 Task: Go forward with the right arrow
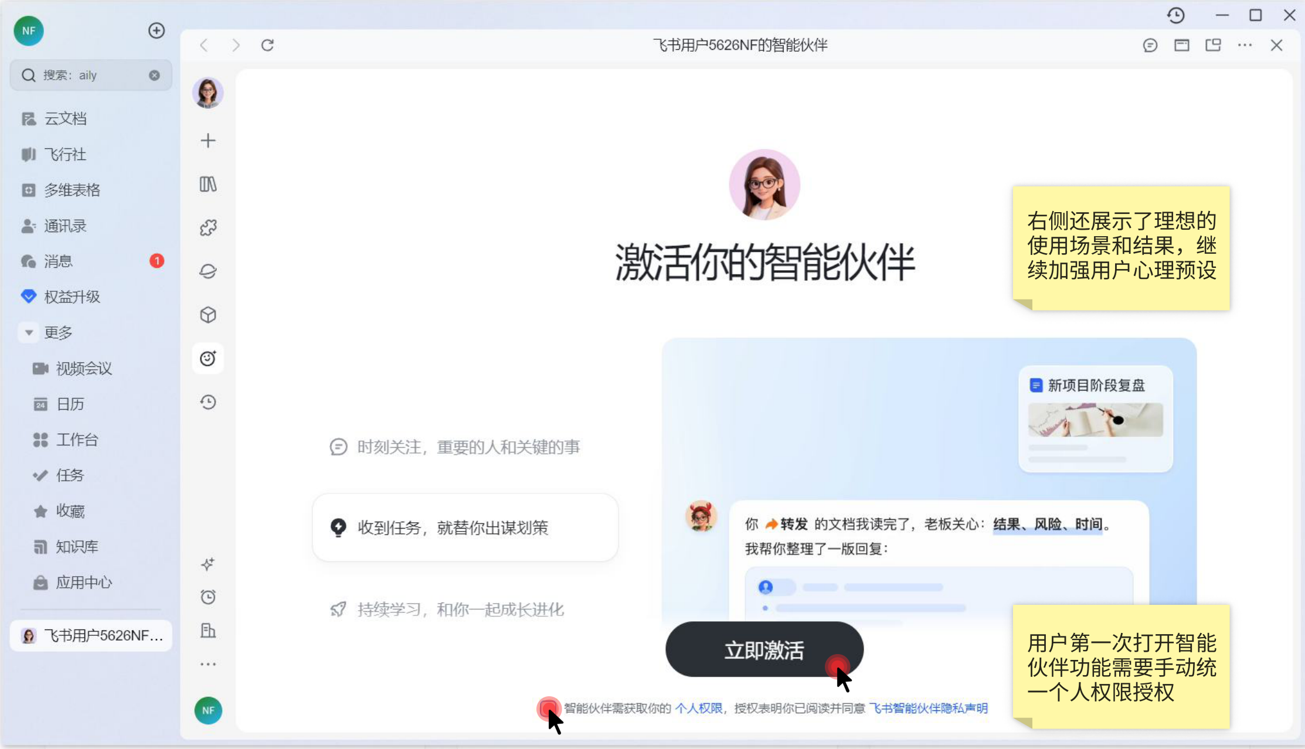click(236, 45)
